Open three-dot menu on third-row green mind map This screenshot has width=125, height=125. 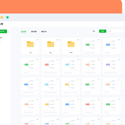click(98, 80)
